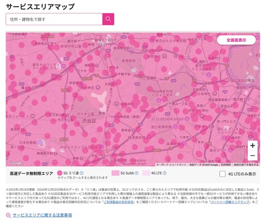Open help icon next to 5G Sub6
265x220 pixels.
click(x=136, y=173)
